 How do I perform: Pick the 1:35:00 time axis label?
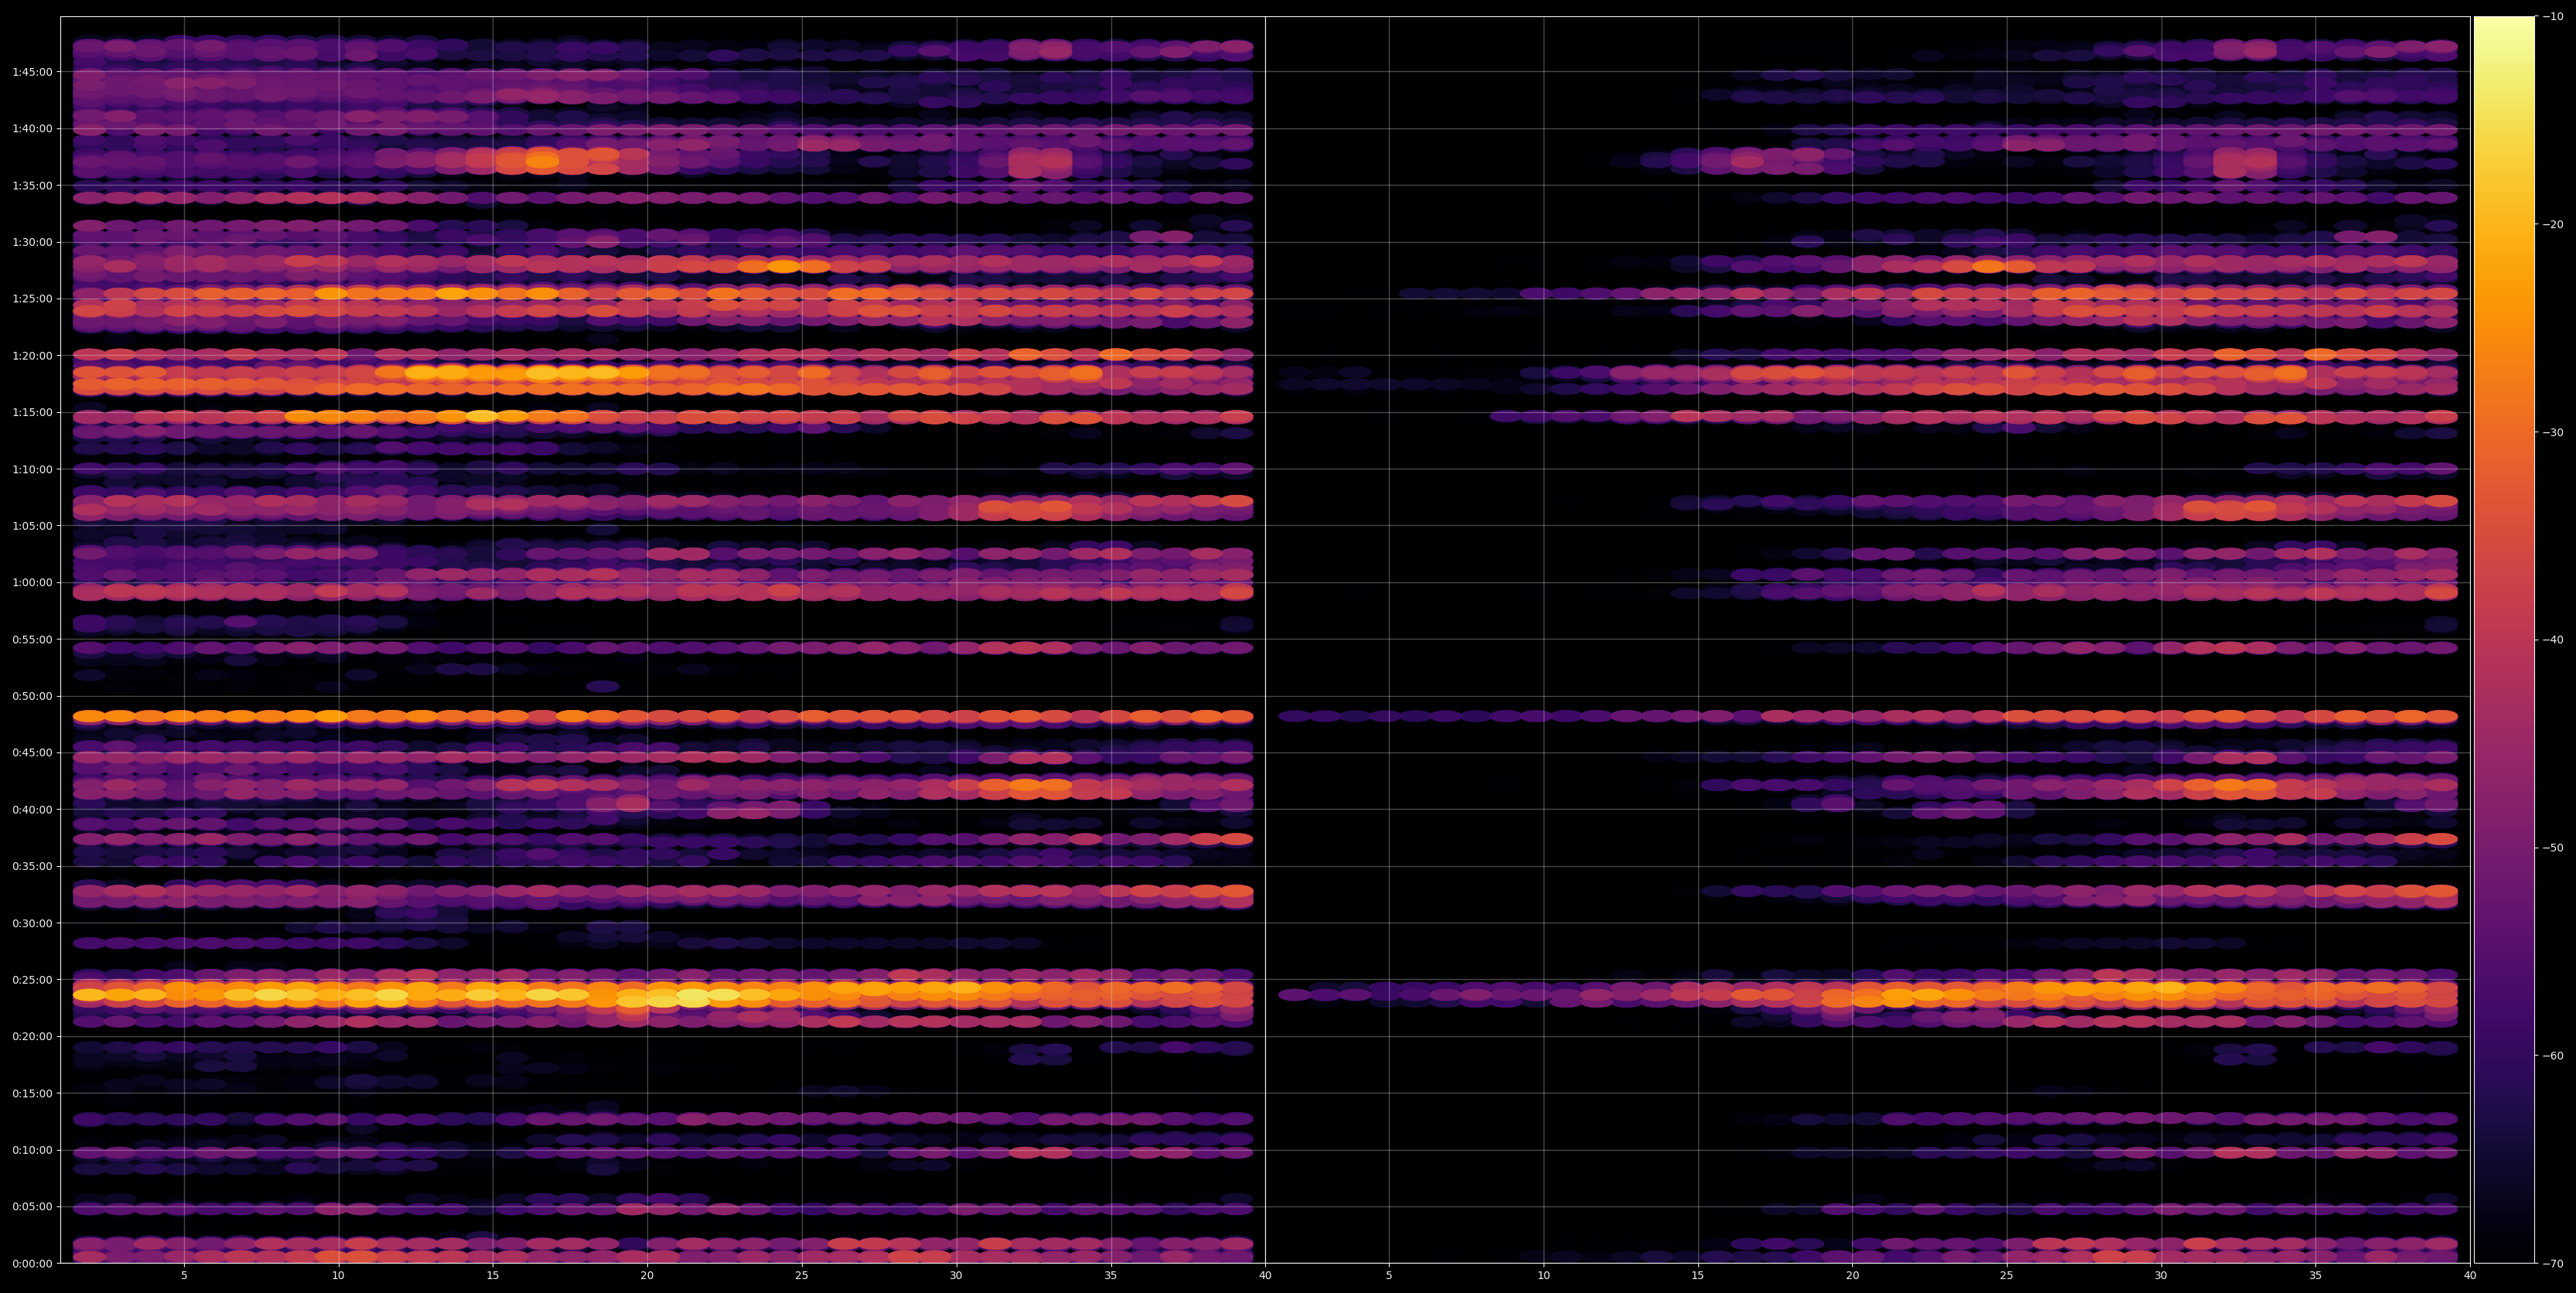[x=32, y=185]
